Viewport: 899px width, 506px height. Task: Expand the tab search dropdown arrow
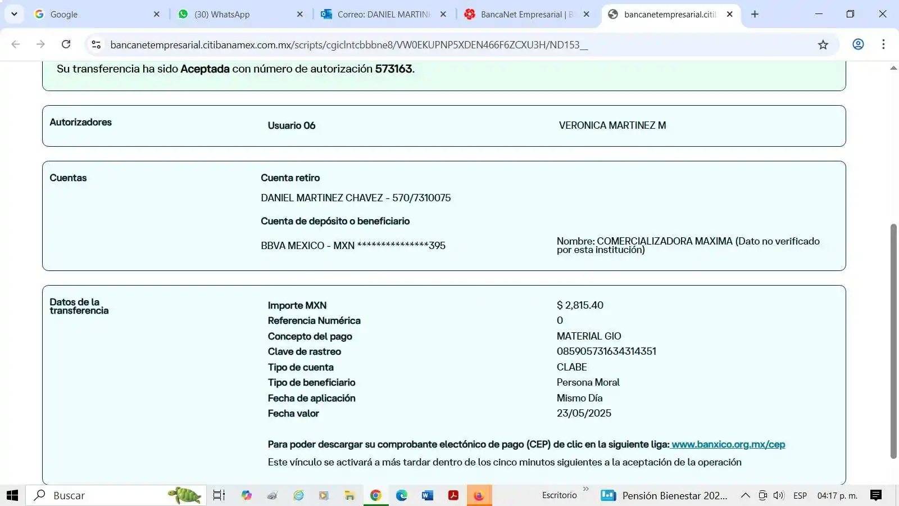(14, 14)
